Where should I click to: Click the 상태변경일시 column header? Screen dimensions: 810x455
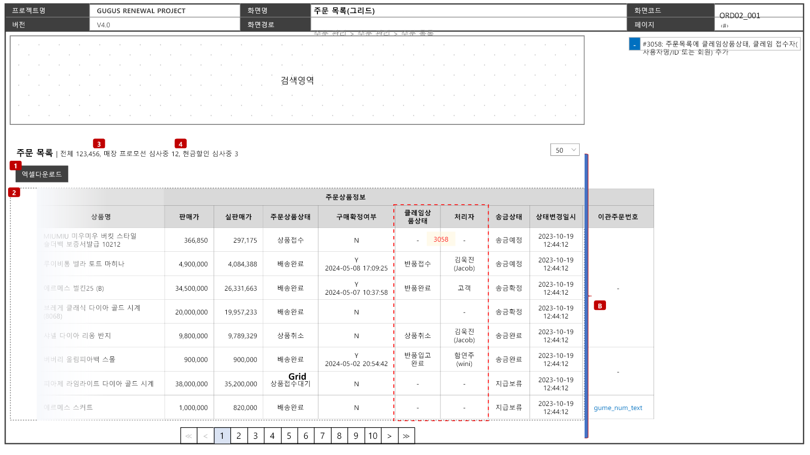click(x=556, y=217)
